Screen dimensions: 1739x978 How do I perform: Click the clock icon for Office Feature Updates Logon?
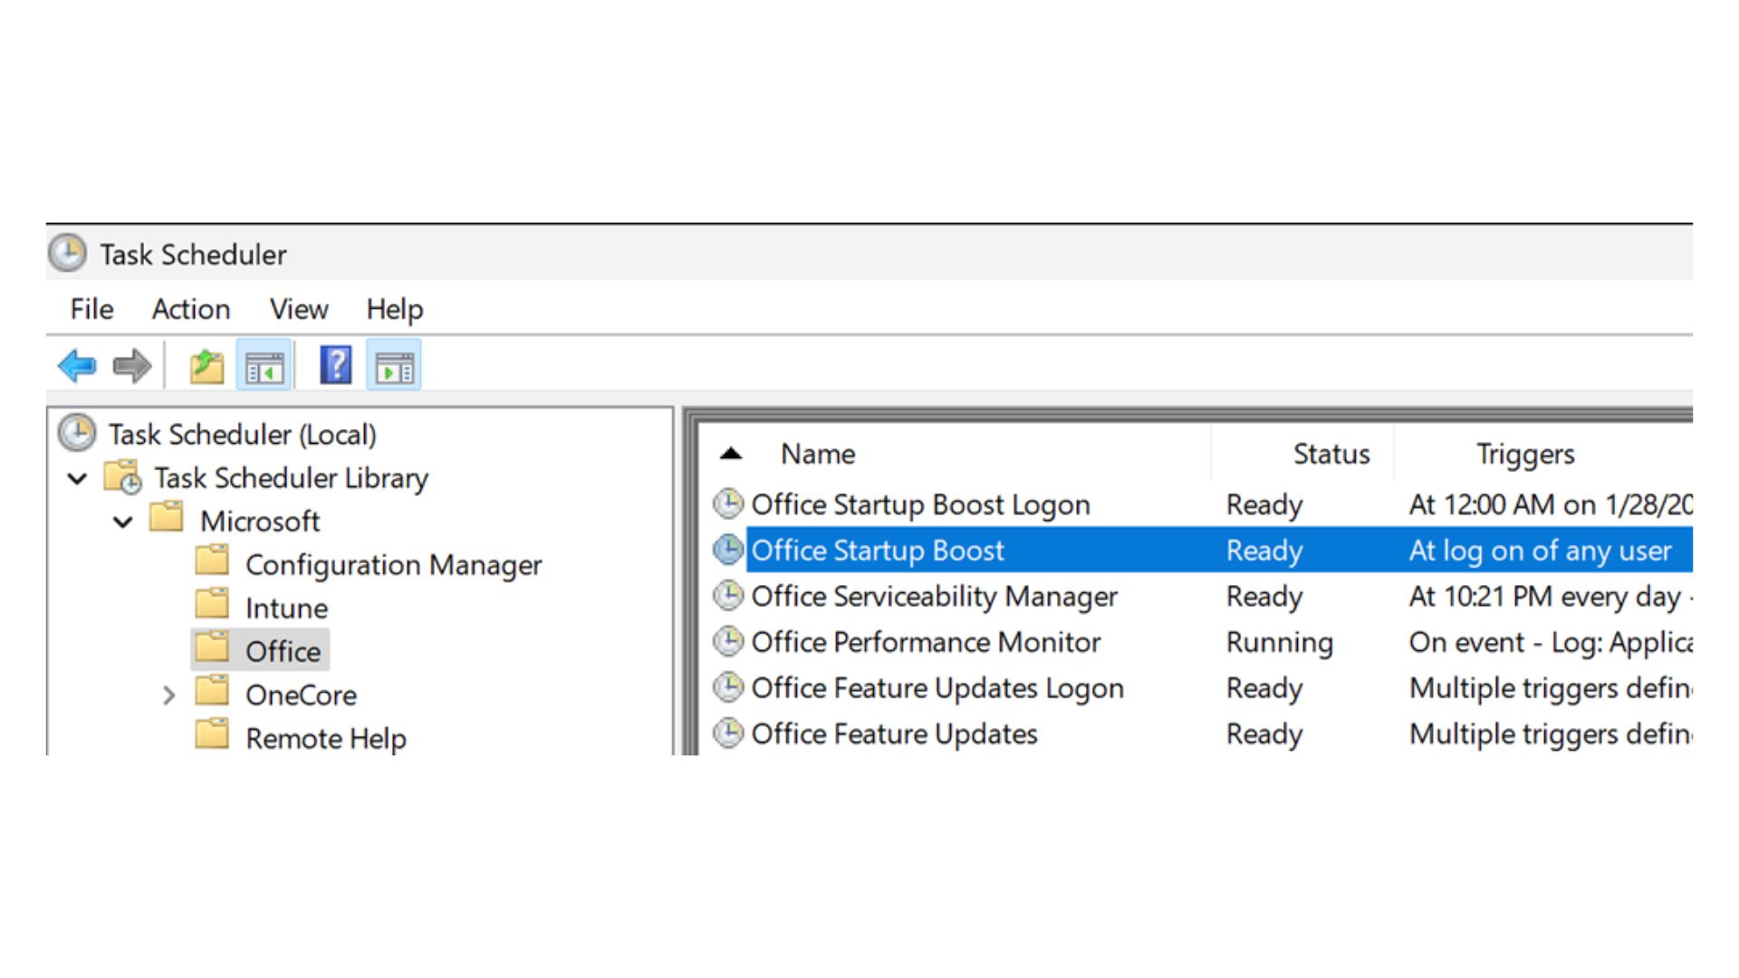[728, 687]
